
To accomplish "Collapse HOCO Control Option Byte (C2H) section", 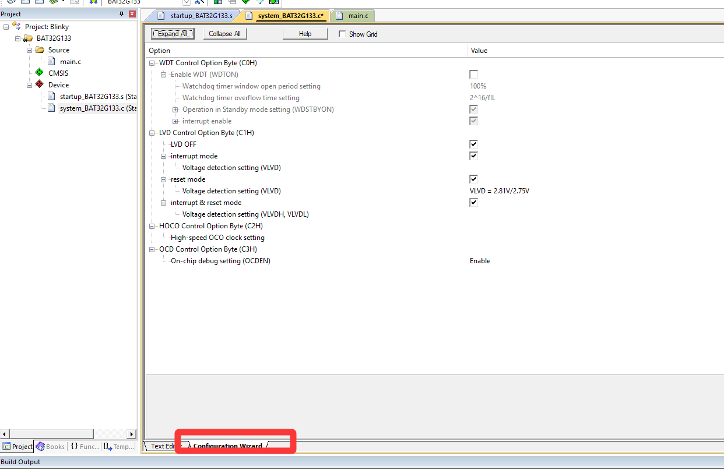I will tap(152, 226).
